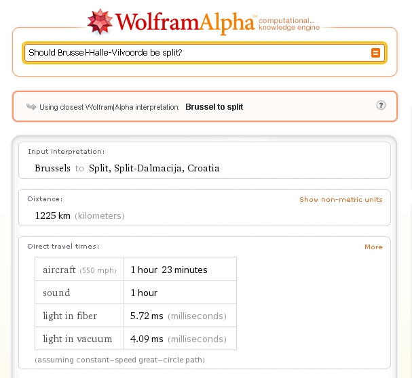Click the '1 hour 23 minutes' aircraft time

tap(169, 270)
